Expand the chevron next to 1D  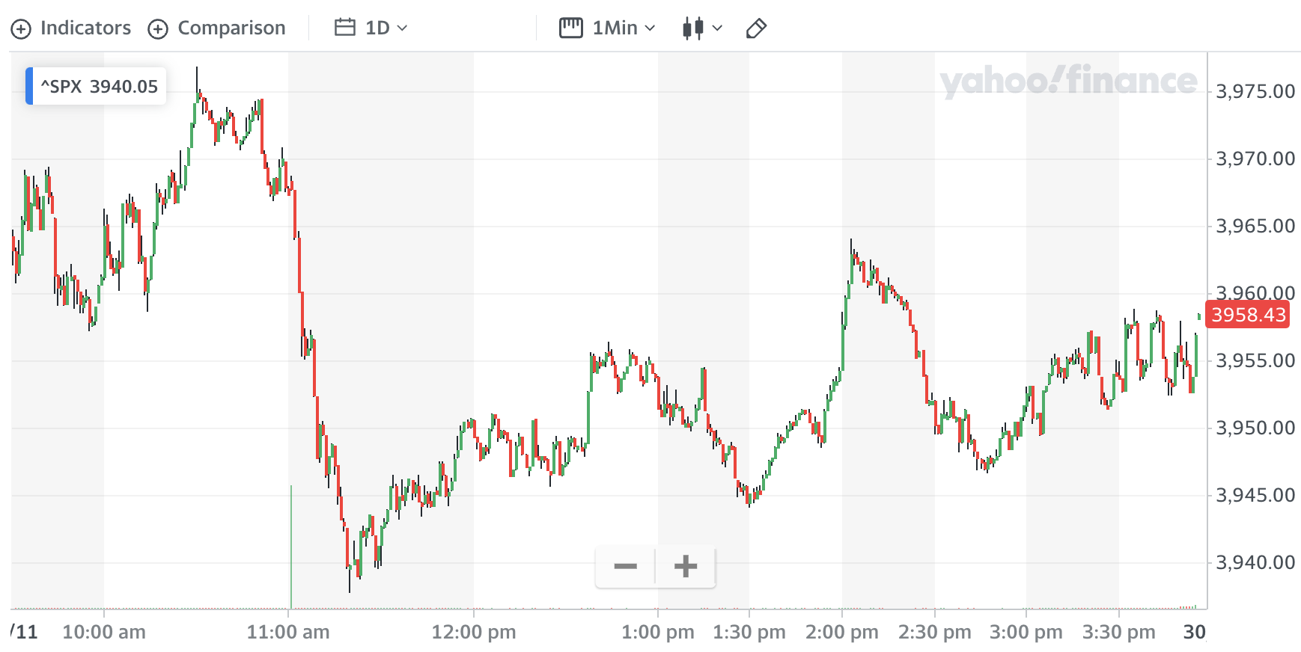point(402,28)
